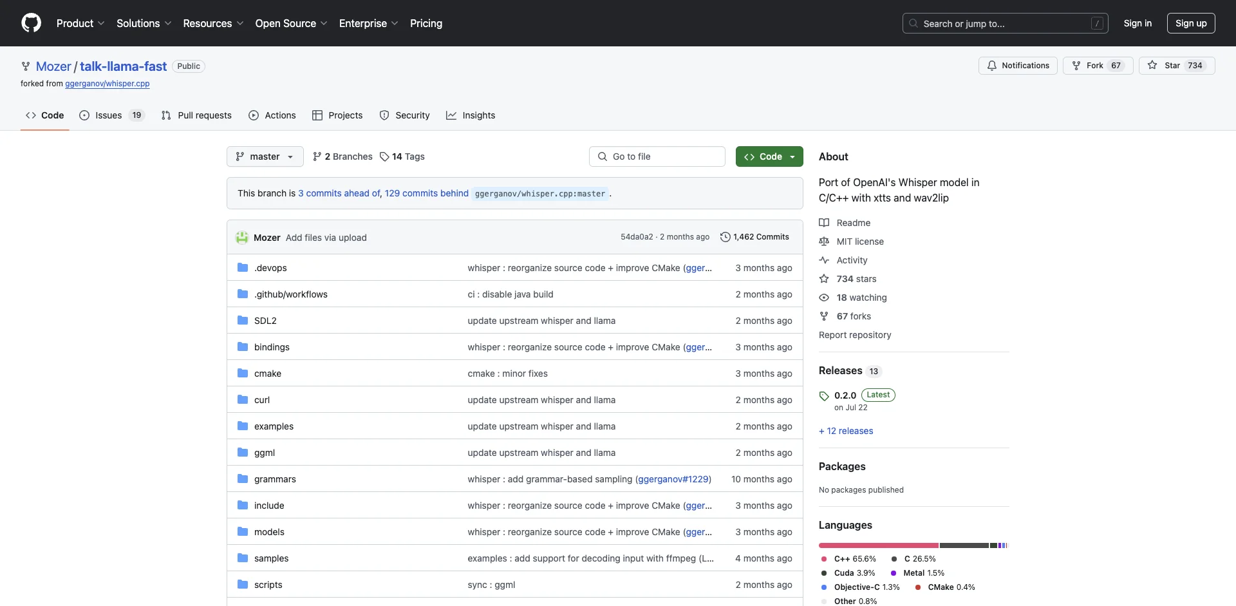Click the talk-llama-fast repository name

[124, 66]
